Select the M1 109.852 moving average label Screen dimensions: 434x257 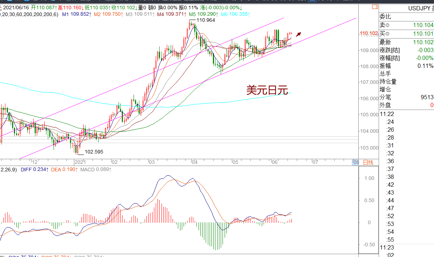tap(76, 14)
